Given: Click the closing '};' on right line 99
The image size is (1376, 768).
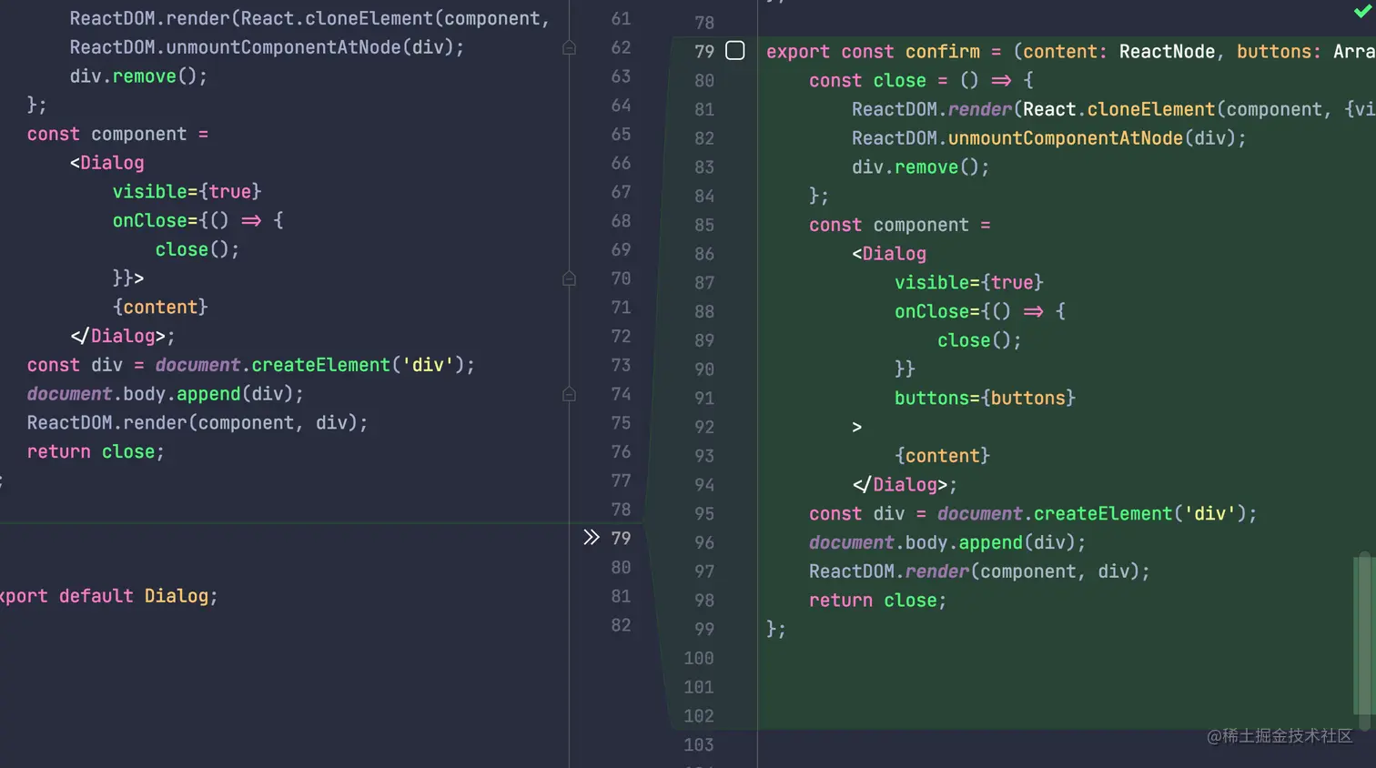Looking at the screenshot, I should coord(776,629).
